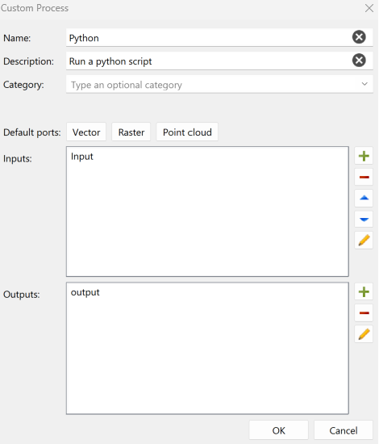Edit the selected output with pencil
This screenshot has height=444, width=379.
tap(364, 334)
